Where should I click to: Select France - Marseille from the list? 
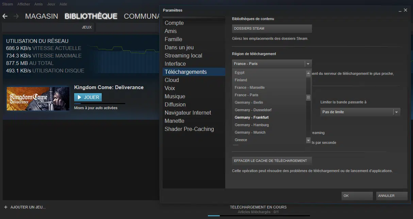click(x=269, y=87)
